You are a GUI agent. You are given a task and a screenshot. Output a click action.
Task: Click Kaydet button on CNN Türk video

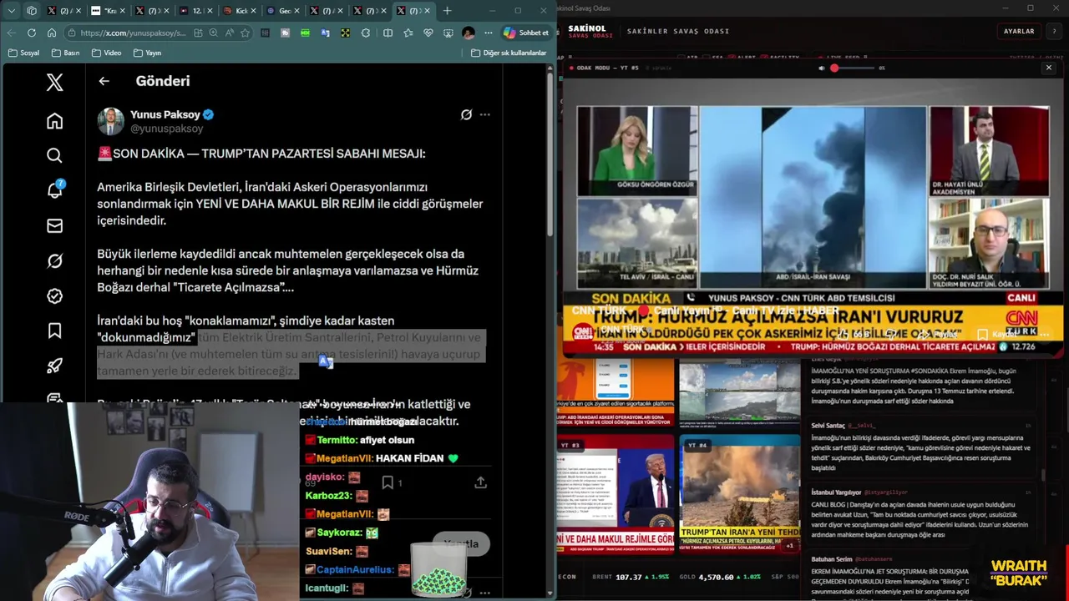pyautogui.click(x=999, y=334)
